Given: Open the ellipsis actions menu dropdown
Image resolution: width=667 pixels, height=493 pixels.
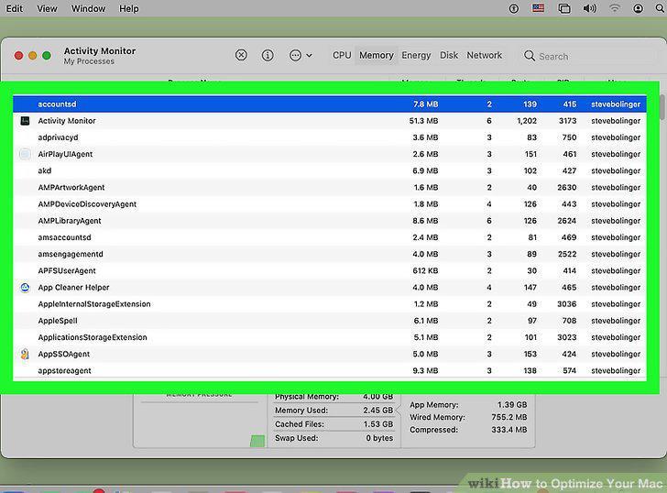Looking at the screenshot, I should click(x=301, y=55).
